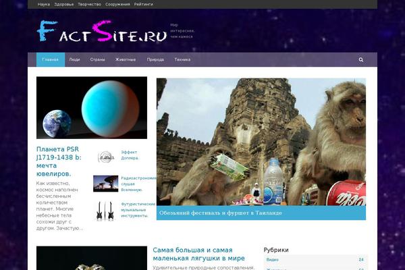
Task: Open Радиоастрономия слушая Вселенную link
Action: click(x=138, y=184)
